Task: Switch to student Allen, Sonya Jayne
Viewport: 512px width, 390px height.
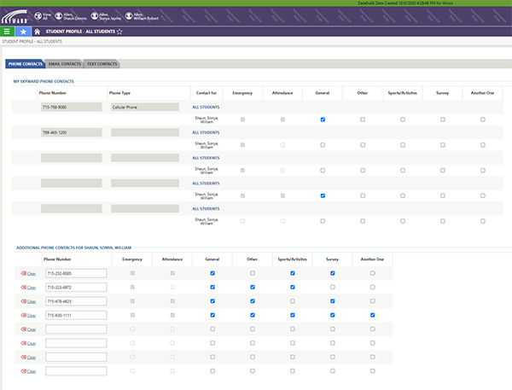Action: (x=106, y=16)
